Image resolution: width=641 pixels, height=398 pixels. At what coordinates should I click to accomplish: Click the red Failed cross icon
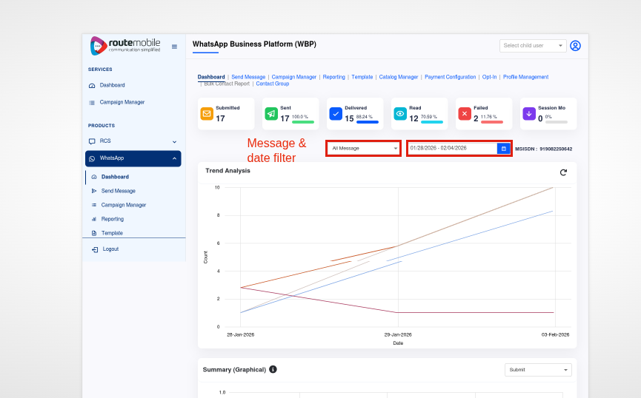coord(465,113)
